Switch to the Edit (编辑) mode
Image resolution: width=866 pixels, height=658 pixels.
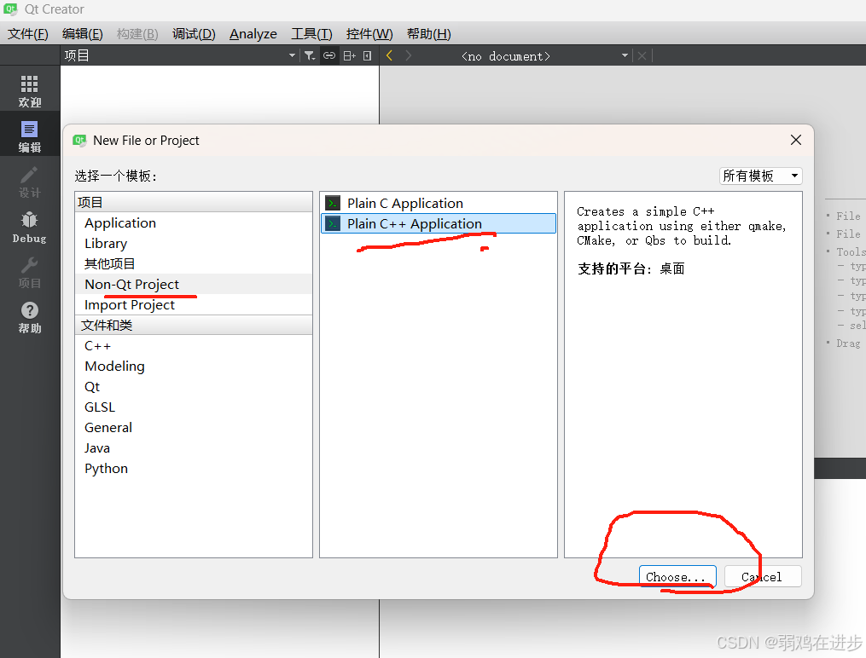[29, 136]
